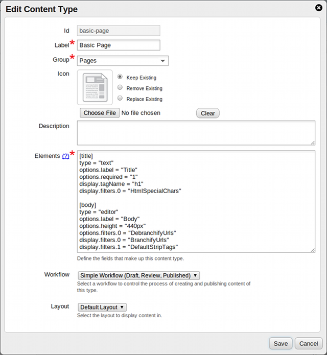Click the Group dropdown arrow

coord(162,61)
